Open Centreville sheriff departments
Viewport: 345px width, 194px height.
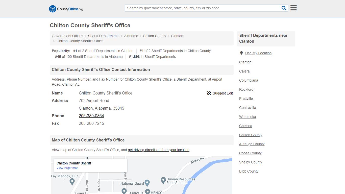(x=248, y=108)
